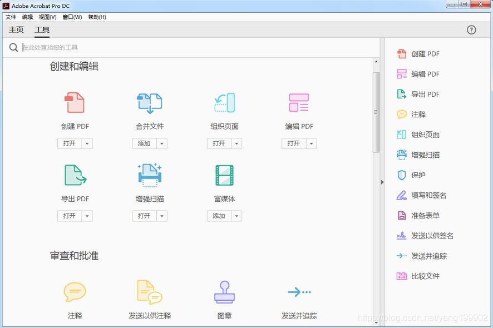Viewport: 493px width, 328px height.
Task: Open 注释 from right sidebar
Action: pyautogui.click(x=411, y=115)
